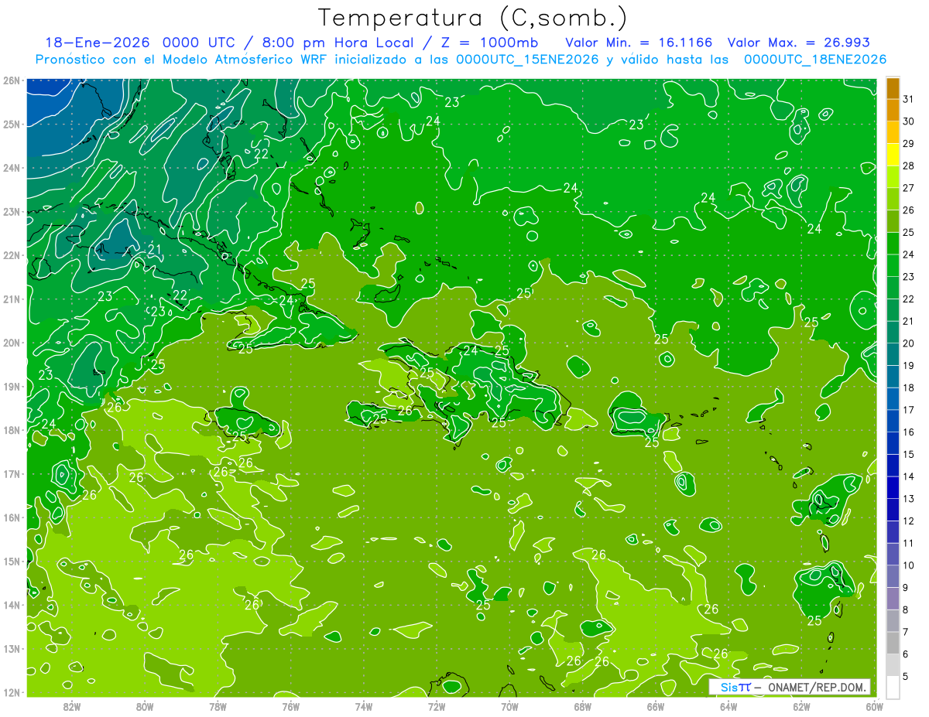Click the 13N latitude axis label
929x717 pixels.
11,649
